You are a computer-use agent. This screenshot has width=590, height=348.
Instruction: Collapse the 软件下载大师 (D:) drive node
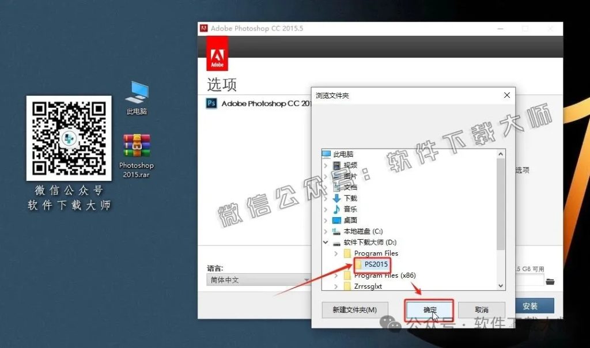[326, 242]
